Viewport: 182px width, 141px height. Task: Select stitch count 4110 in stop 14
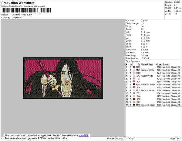138,105
